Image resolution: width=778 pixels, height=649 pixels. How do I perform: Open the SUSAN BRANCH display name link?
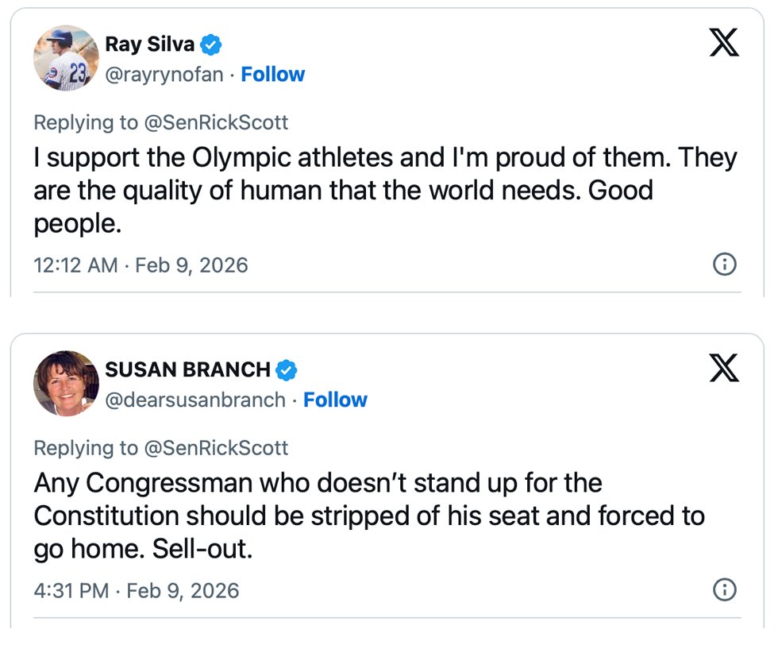pyautogui.click(x=187, y=370)
